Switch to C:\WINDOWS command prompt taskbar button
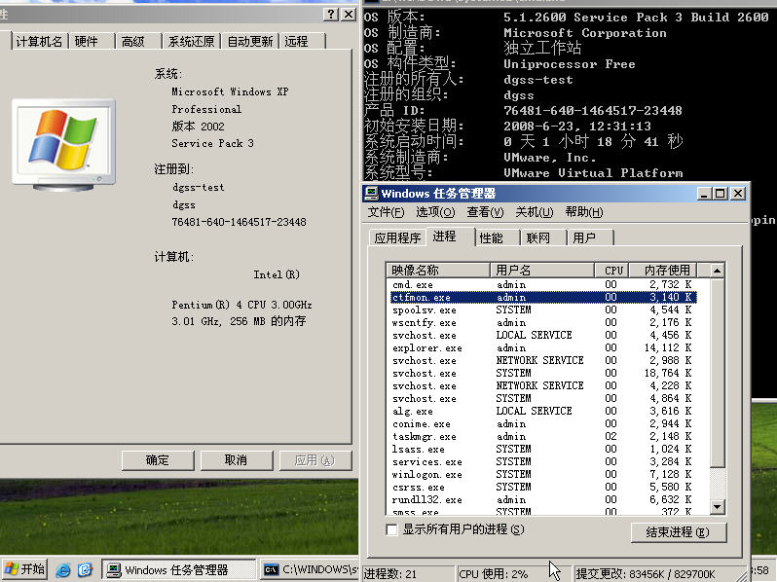This screenshot has width=777, height=582. 310,570
